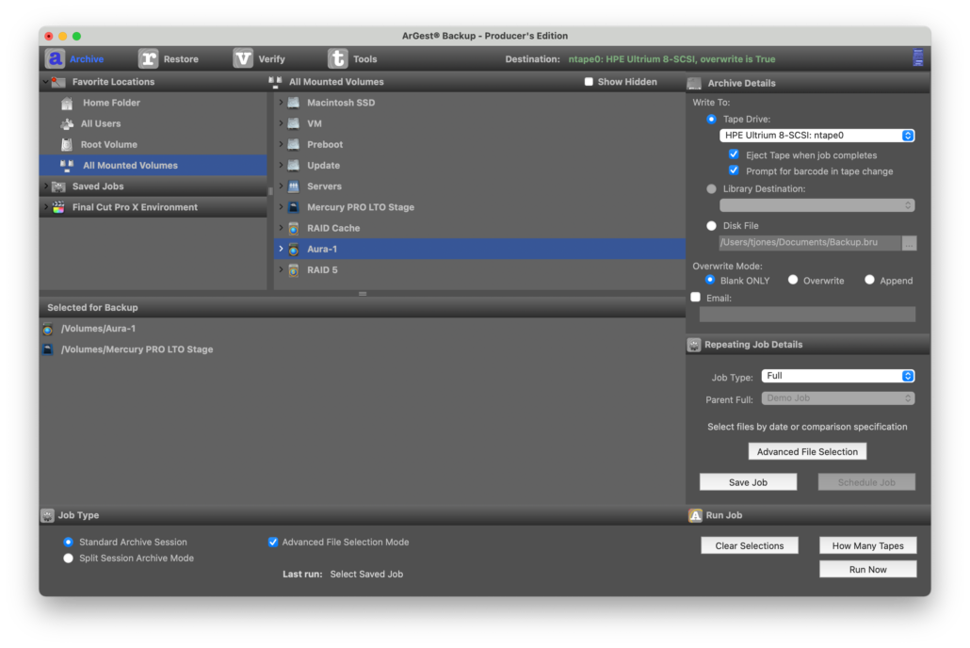Viewport: 970px width, 648px height.
Task: Click the Run Now button
Action: tap(867, 570)
